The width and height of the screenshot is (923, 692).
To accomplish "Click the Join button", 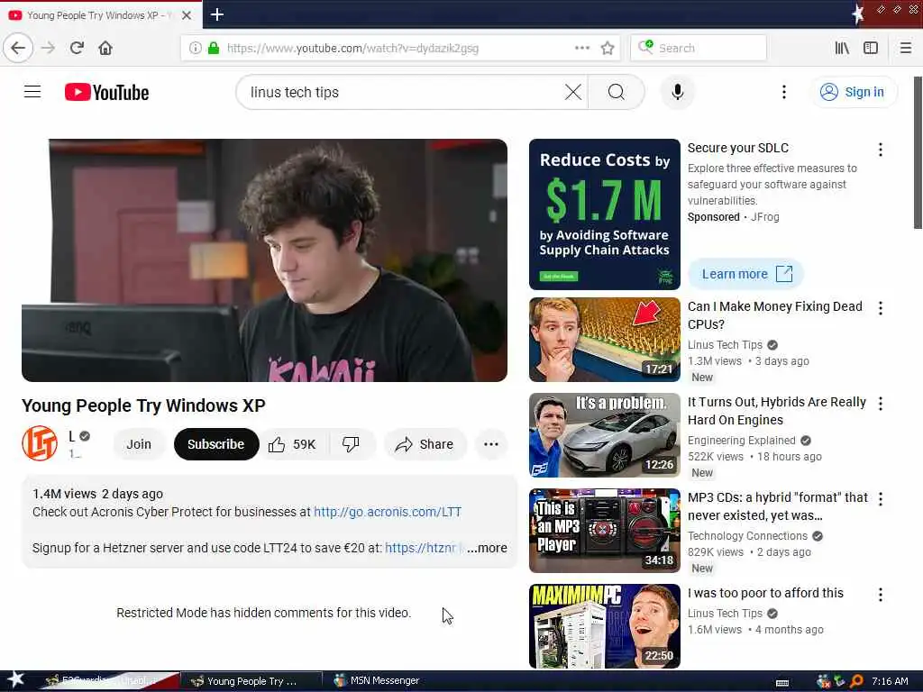I will pyautogui.click(x=139, y=444).
